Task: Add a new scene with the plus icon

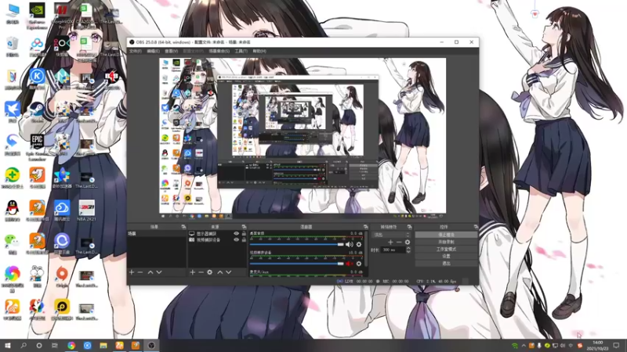Action: pos(132,272)
